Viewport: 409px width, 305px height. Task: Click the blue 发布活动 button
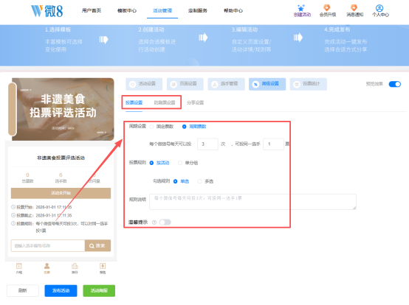[61, 291]
